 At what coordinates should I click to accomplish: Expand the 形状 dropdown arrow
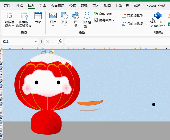65,26
